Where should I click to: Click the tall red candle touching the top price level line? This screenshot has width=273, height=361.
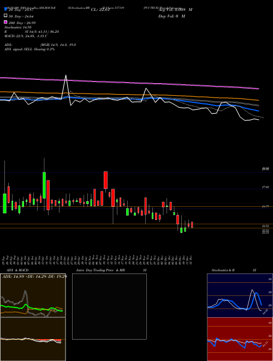click(105, 180)
